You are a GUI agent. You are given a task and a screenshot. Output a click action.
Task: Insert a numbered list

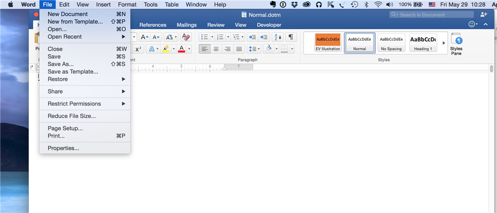coord(220,37)
